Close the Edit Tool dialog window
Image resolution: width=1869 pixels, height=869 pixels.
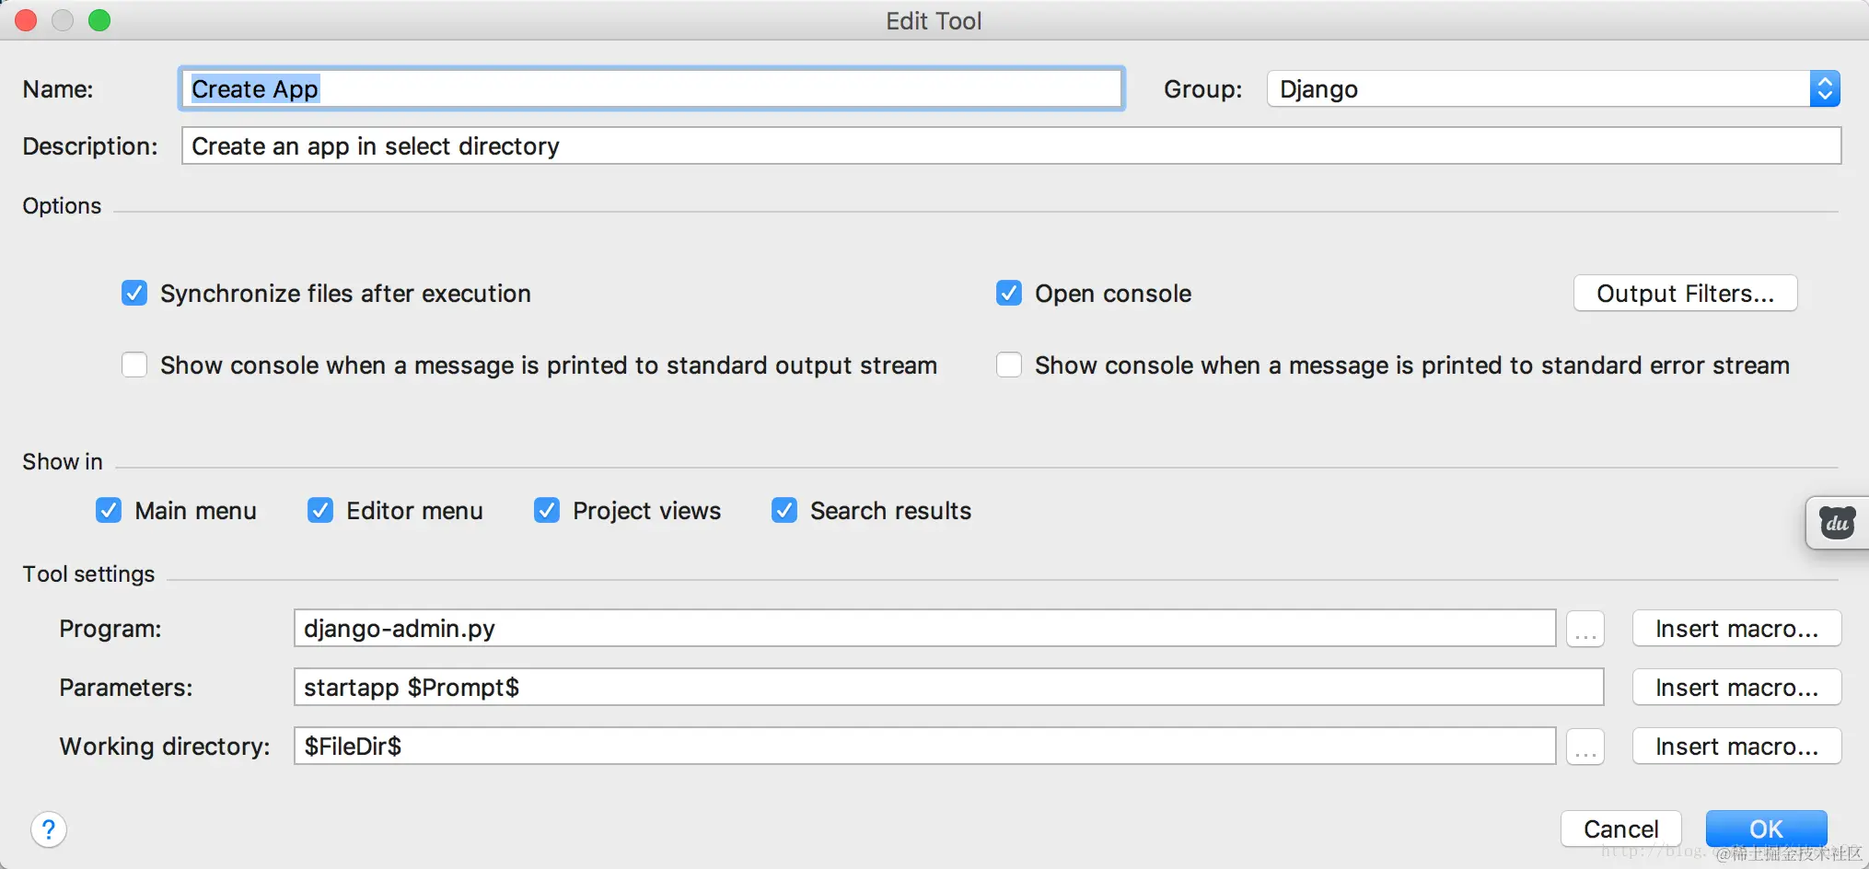pos(27,20)
